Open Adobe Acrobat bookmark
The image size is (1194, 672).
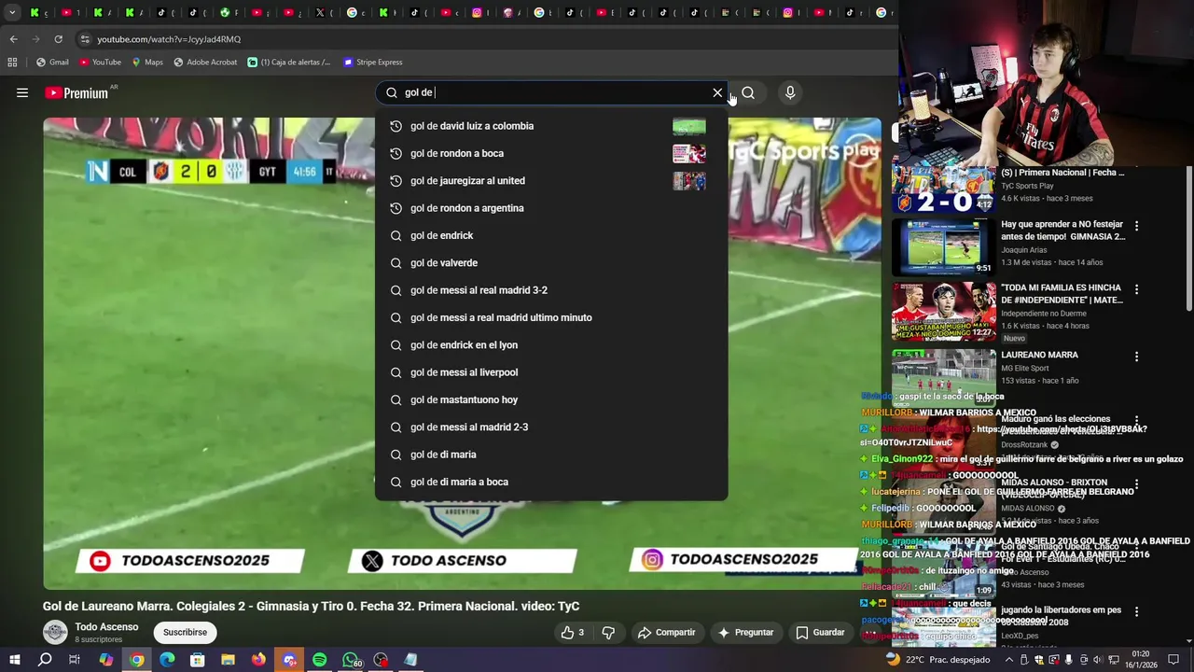[x=205, y=62]
